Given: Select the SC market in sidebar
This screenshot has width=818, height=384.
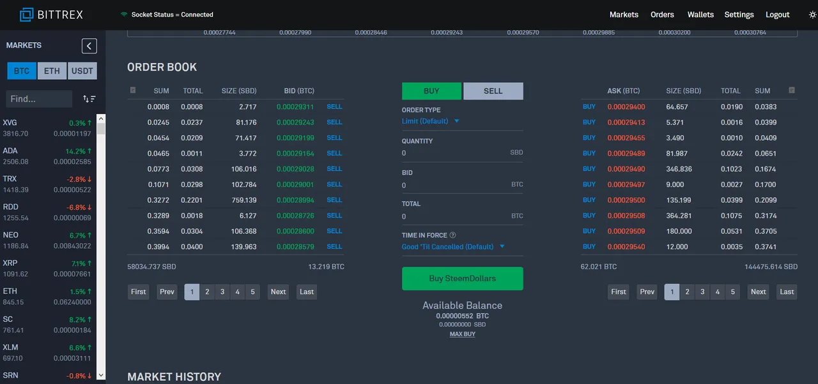Looking at the screenshot, I should tap(48, 325).
